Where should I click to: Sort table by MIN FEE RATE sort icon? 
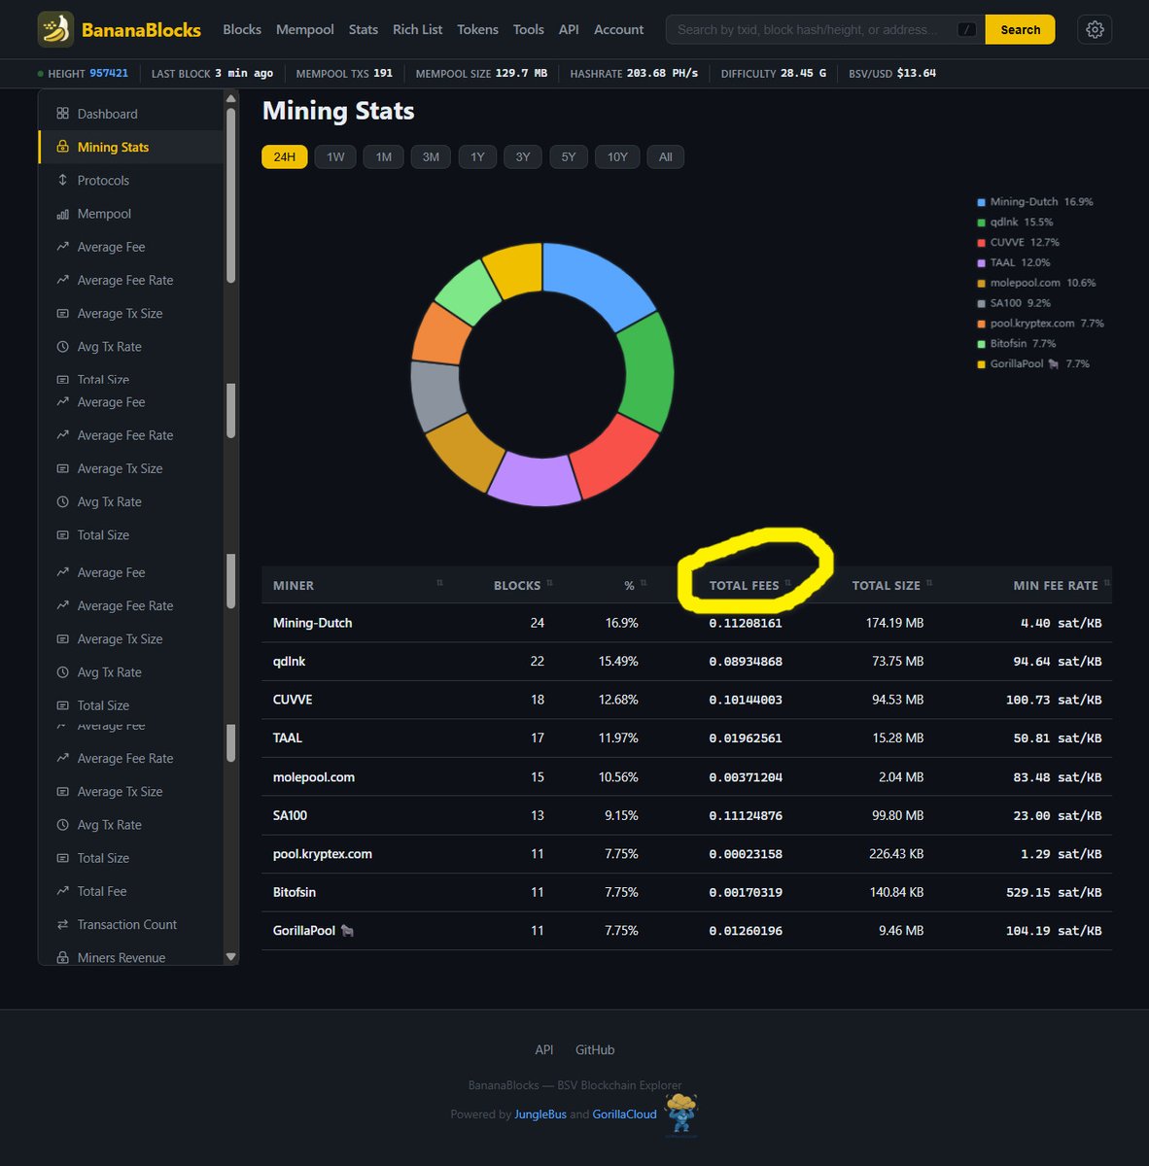[x=1106, y=583]
